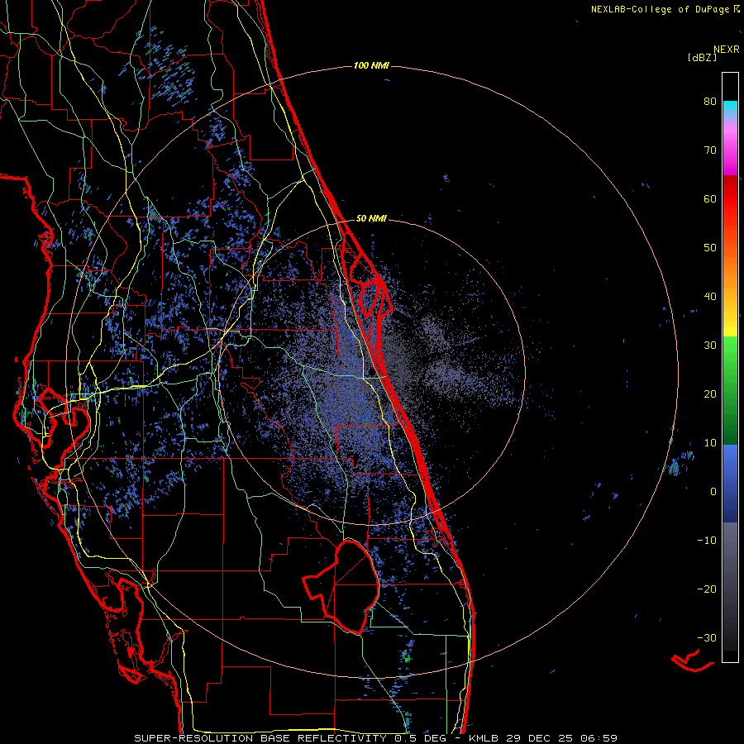
Task: Click the small logo after DuPage text
Action: [737, 8]
